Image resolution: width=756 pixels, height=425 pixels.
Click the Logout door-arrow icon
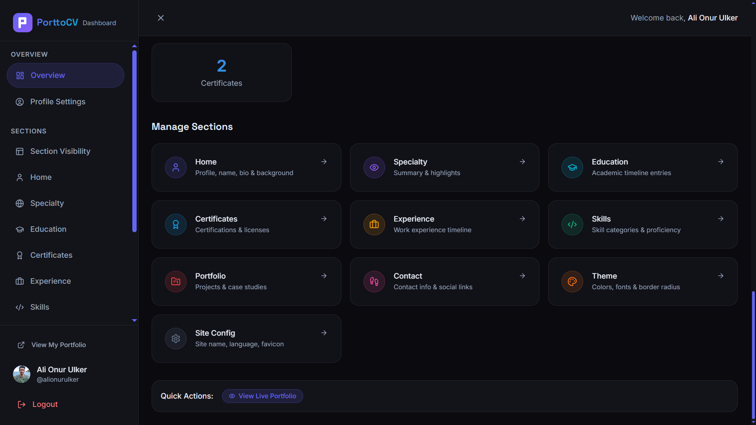[x=22, y=404]
